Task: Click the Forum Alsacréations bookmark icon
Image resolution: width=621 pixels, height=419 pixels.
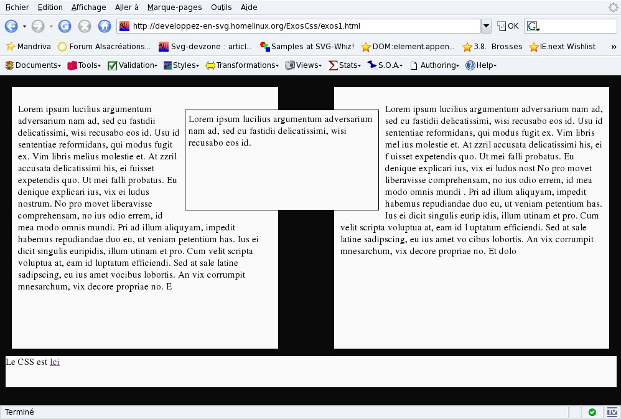Action: click(62, 46)
